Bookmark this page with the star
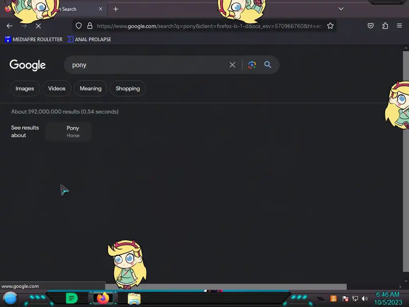Viewport: 409px width, 307px height. click(330, 26)
